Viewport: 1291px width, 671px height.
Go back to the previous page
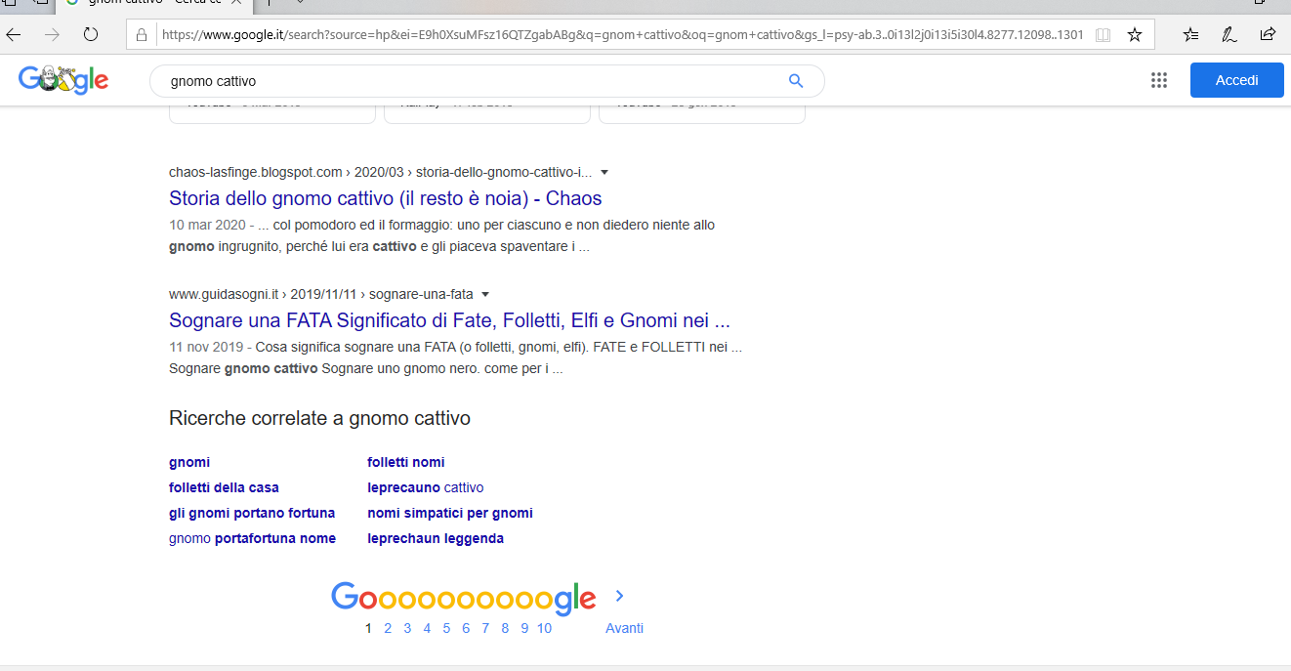[x=14, y=34]
